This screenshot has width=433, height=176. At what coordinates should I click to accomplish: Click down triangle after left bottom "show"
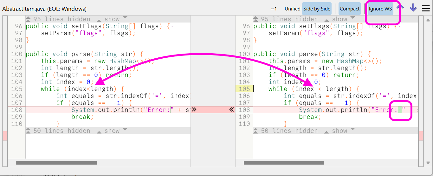(125, 129)
